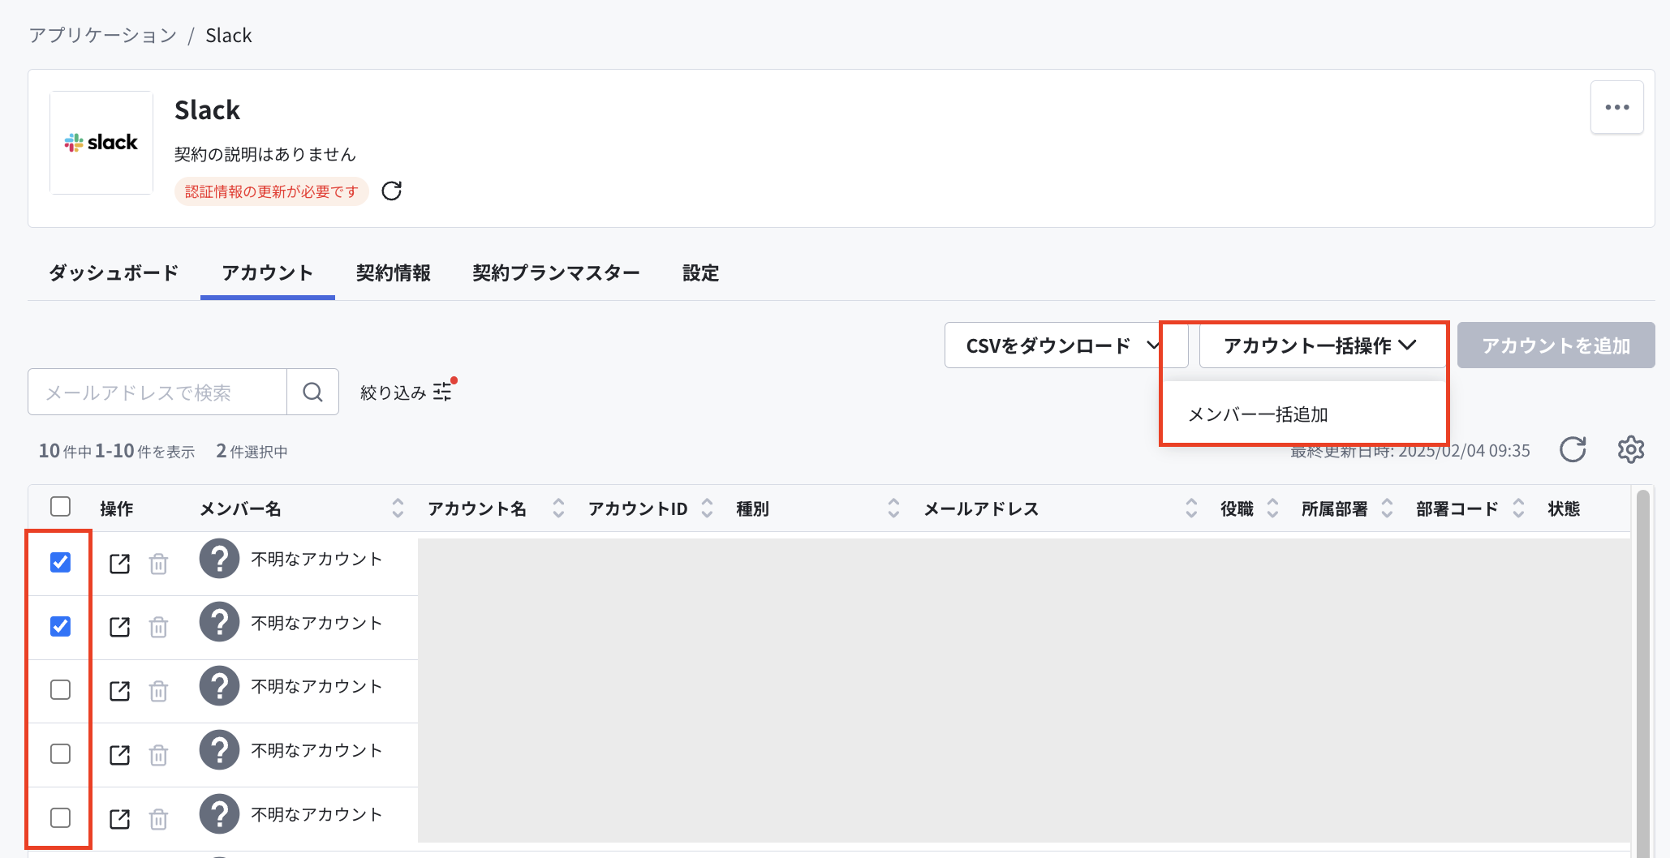
Task: Open the third 不明なアカウント row's external link
Action: [119, 690]
